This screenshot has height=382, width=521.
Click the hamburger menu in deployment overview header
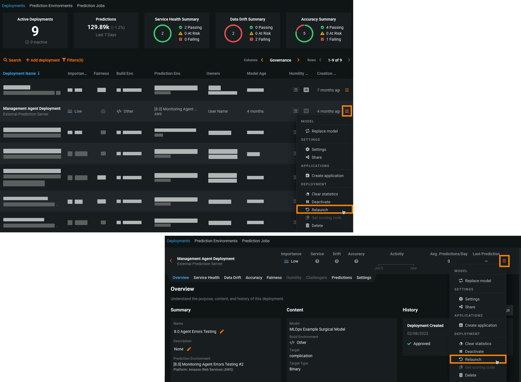[x=504, y=261]
